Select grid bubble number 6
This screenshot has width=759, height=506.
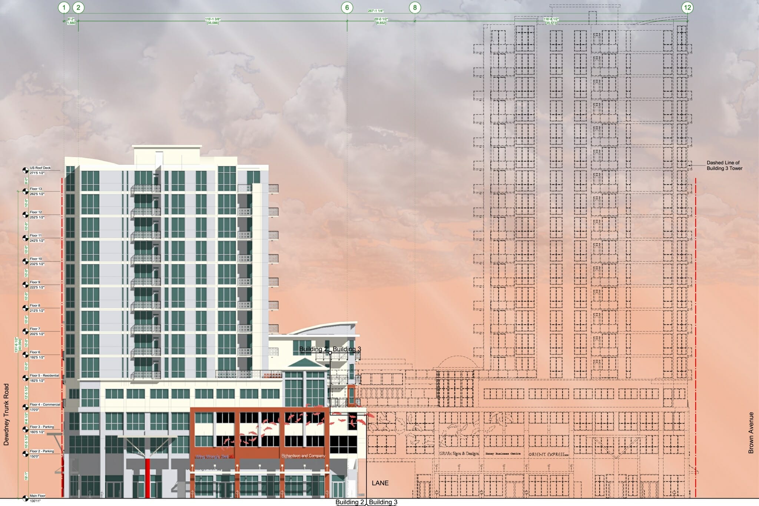pos(347,7)
